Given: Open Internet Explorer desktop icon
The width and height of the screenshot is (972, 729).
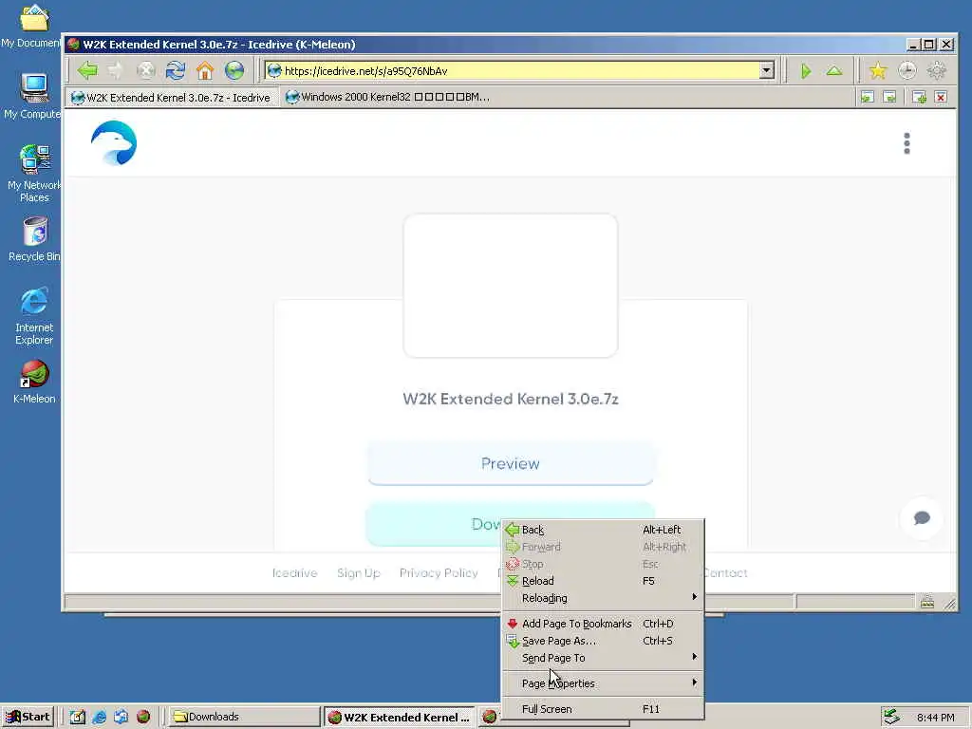Looking at the screenshot, I should coord(34,316).
